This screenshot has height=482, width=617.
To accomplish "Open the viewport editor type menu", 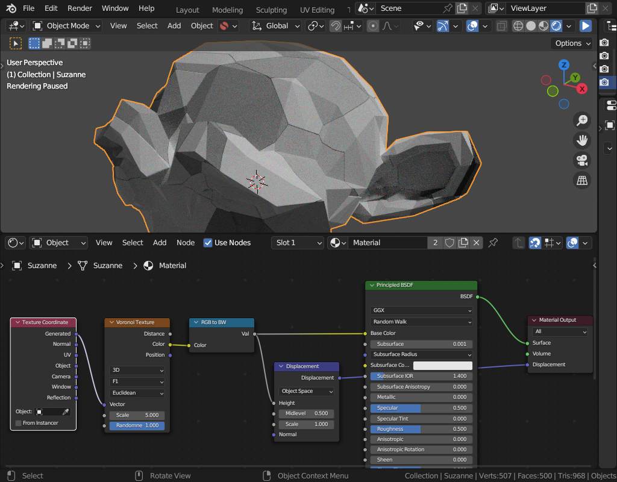I will click(x=16, y=26).
